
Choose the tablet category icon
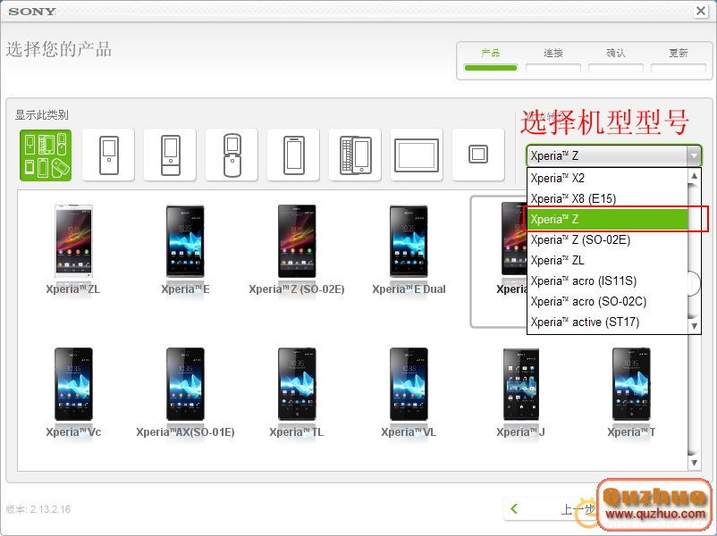pos(417,155)
